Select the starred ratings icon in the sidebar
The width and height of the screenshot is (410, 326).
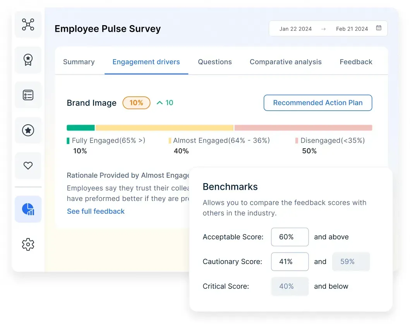[28, 130]
